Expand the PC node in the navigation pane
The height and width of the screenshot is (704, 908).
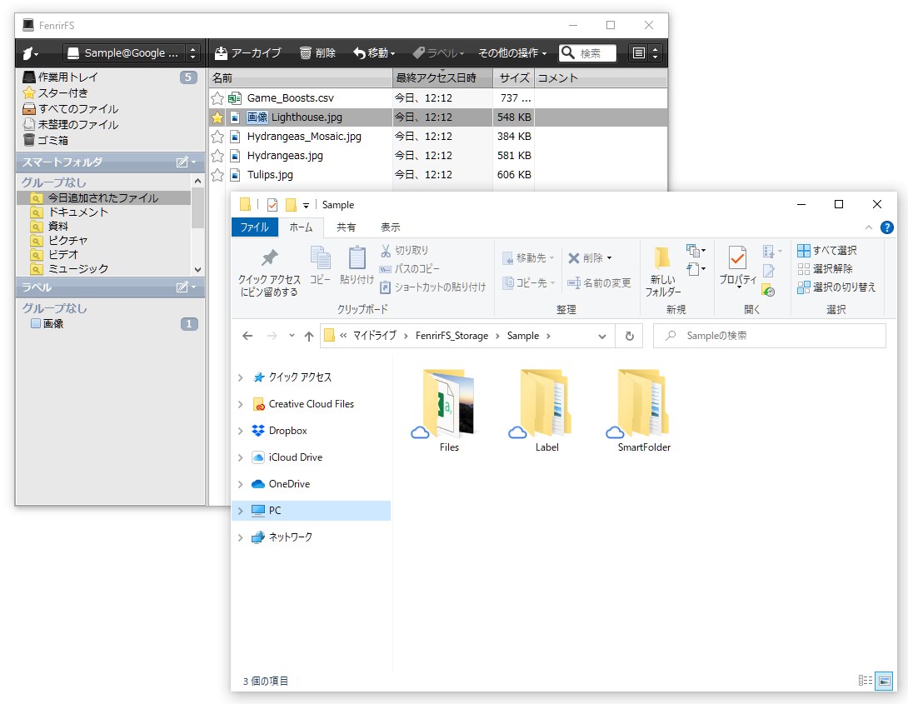tap(242, 511)
